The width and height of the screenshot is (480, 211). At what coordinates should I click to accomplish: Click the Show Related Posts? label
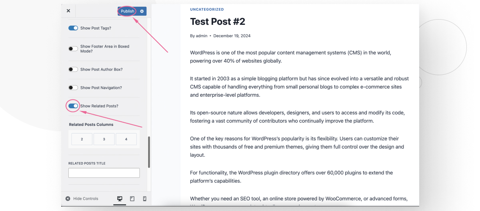[x=99, y=106]
